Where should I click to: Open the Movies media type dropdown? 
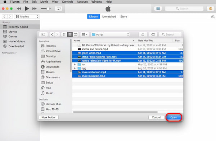27,17
